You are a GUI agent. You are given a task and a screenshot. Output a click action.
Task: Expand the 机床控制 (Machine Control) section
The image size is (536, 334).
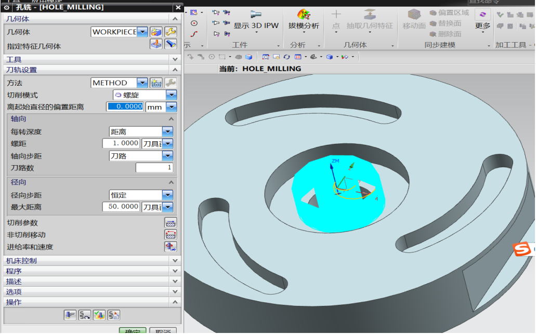coord(175,261)
